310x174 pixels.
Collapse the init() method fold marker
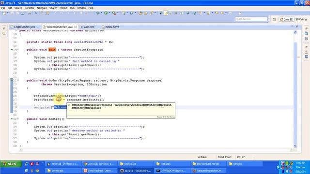[18, 49]
